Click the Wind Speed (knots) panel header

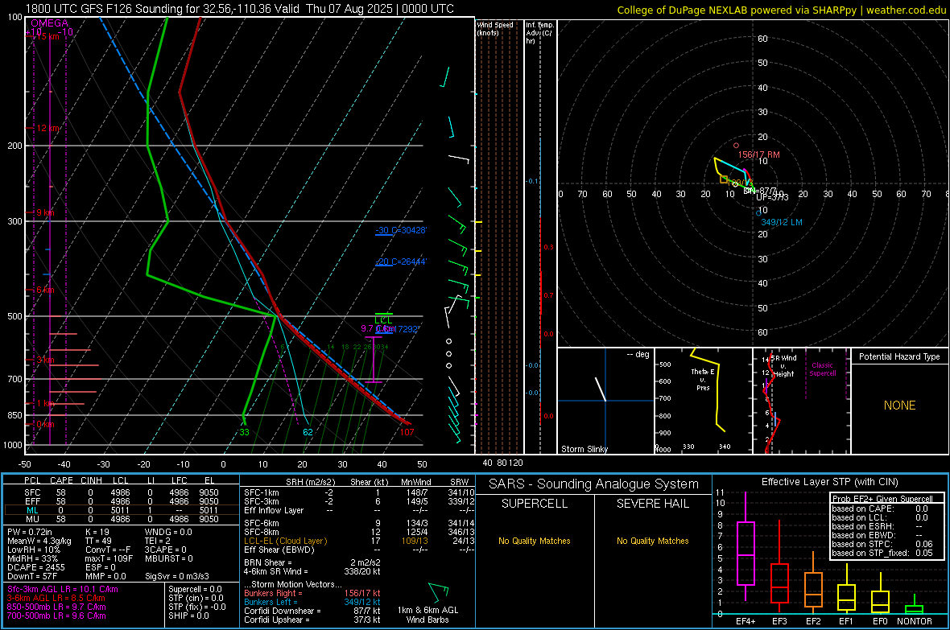click(x=495, y=29)
